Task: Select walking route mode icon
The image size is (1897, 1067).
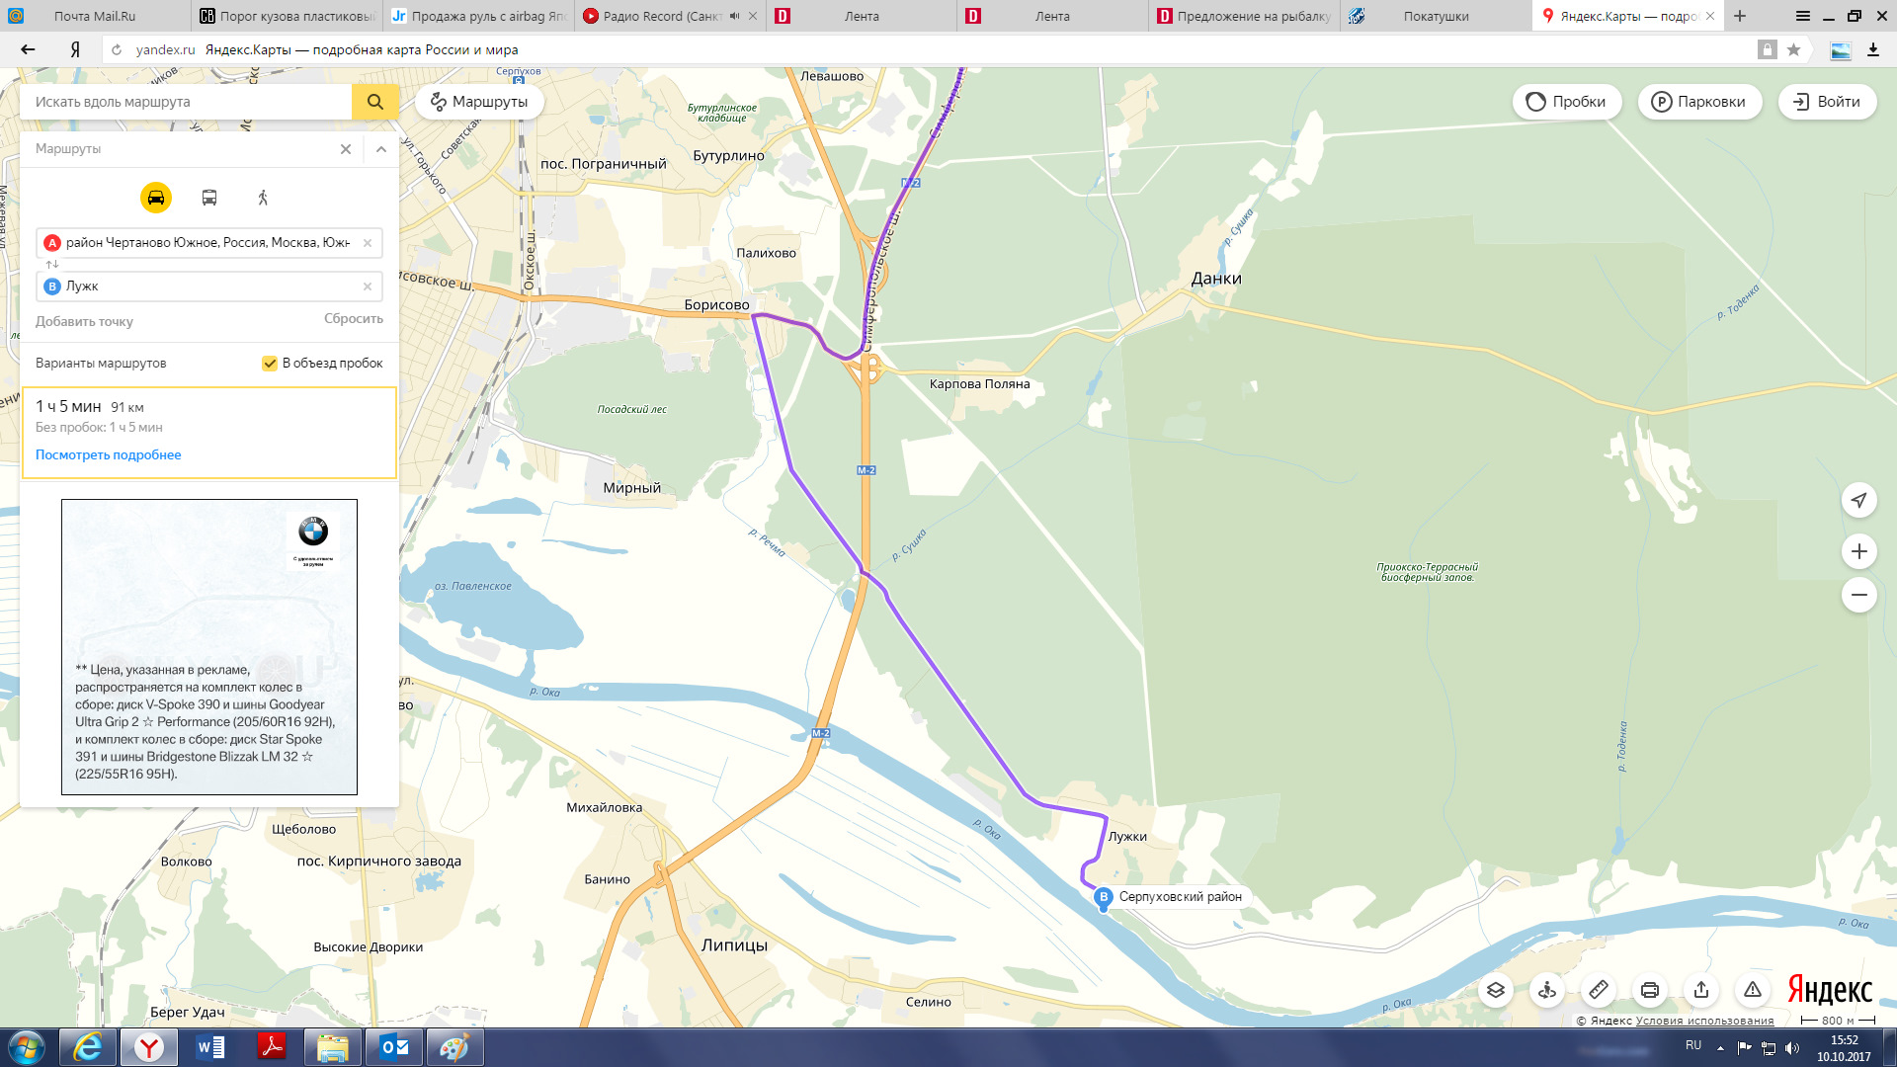Action: [x=263, y=198]
